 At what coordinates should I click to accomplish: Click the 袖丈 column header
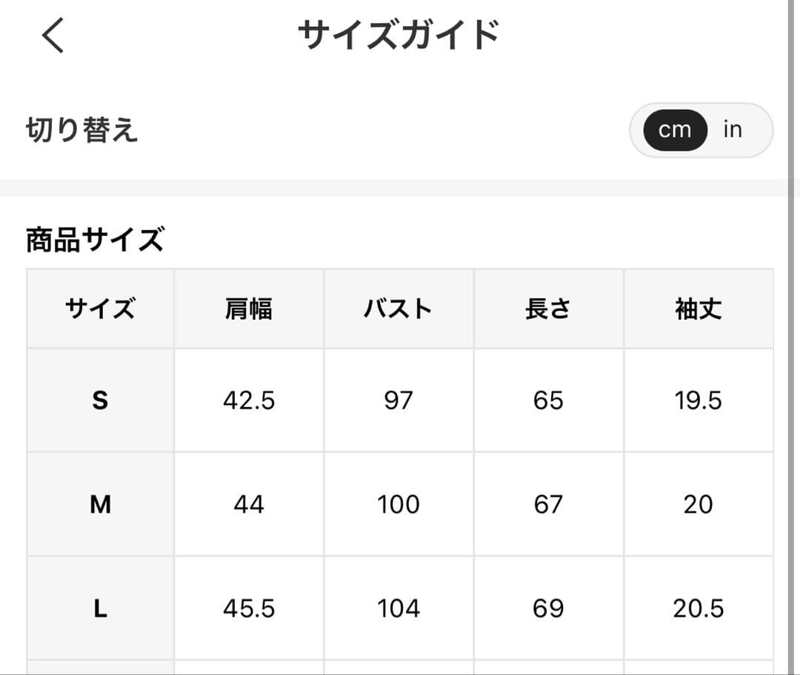click(699, 309)
